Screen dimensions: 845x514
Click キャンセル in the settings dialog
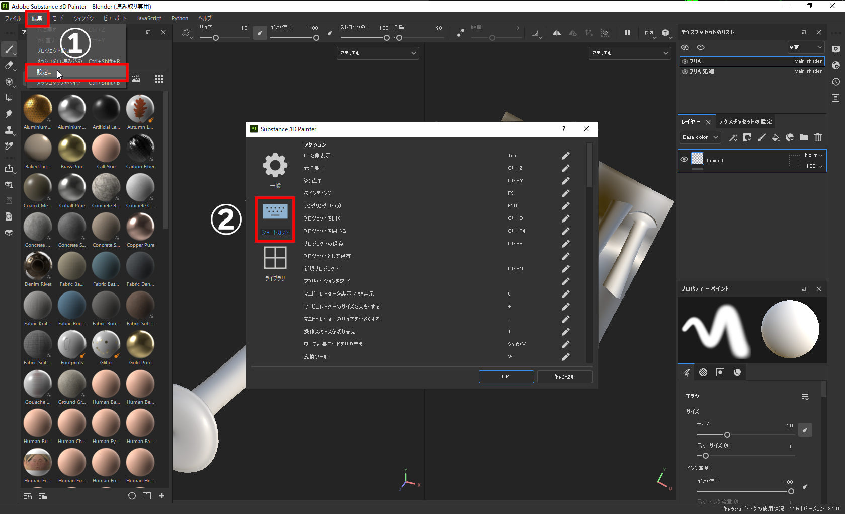point(564,377)
